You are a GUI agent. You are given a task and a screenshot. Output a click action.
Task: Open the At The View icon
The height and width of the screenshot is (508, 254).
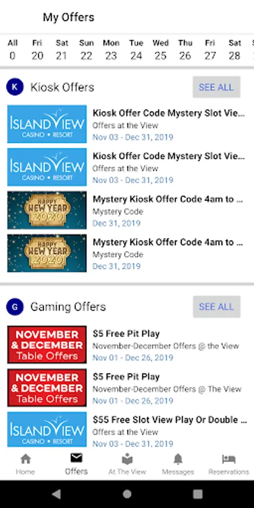coord(127,459)
